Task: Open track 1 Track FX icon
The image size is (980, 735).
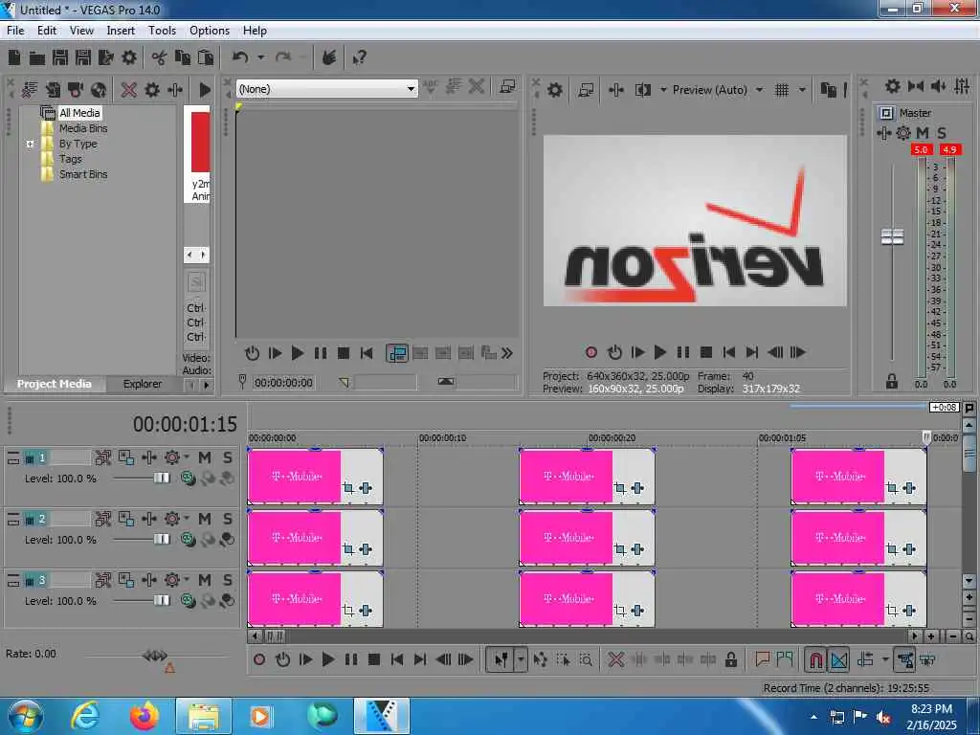Action: pyautogui.click(x=148, y=457)
